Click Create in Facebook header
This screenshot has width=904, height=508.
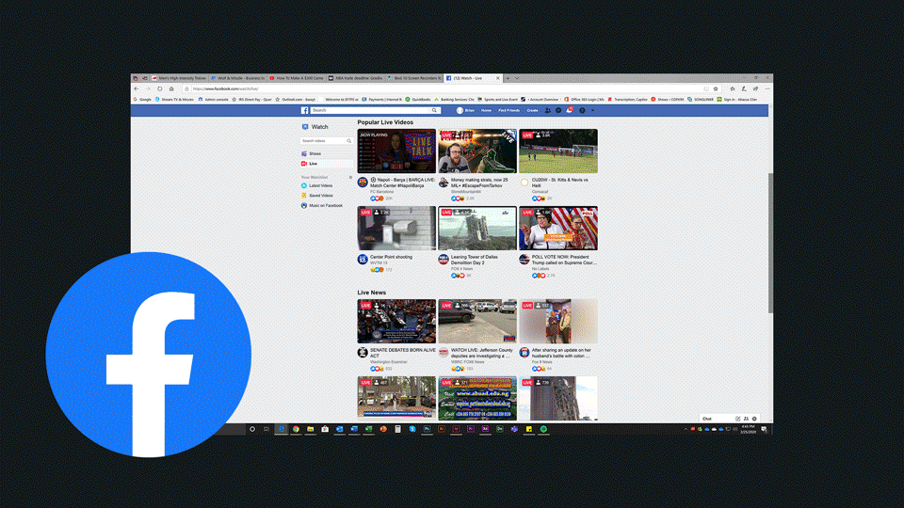click(x=532, y=111)
